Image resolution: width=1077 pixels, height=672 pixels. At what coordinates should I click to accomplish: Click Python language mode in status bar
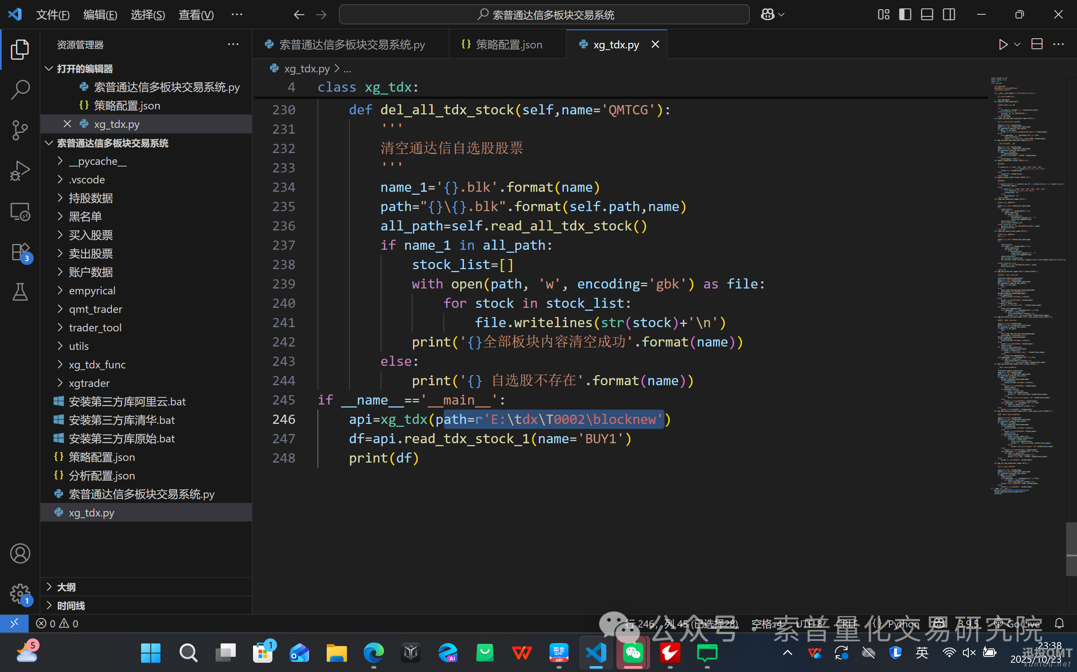click(903, 624)
